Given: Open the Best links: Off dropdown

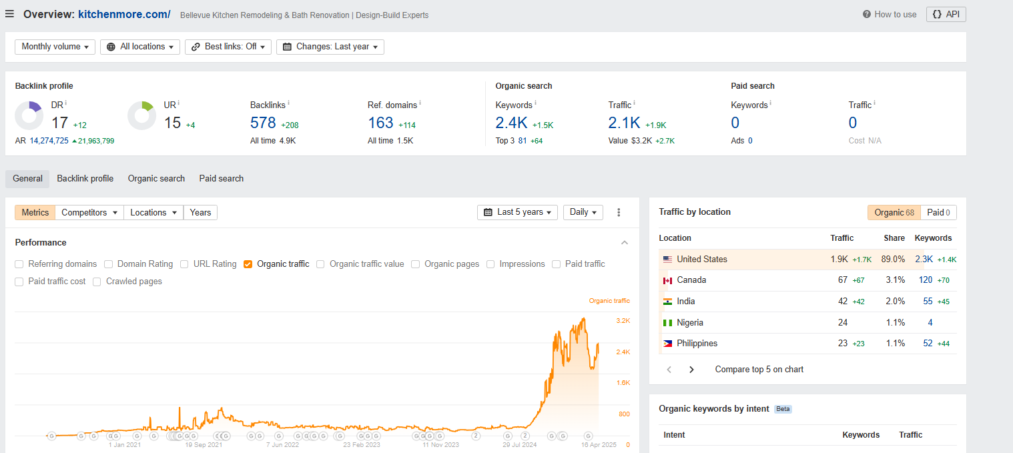Looking at the screenshot, I should point(228,47).
